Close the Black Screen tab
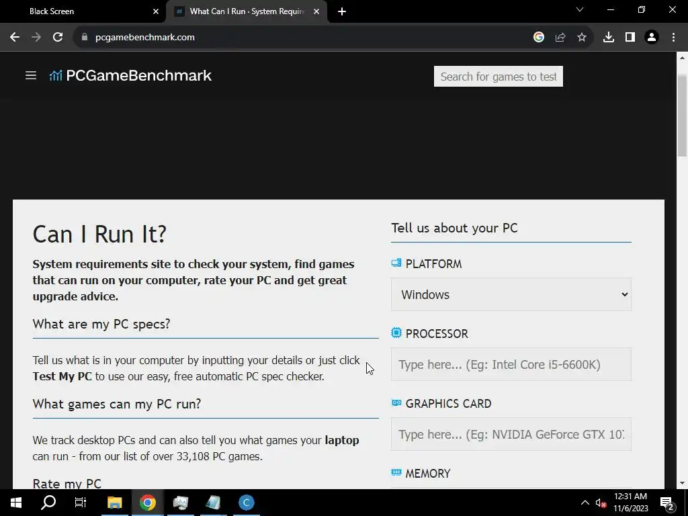This screenshot has height=516, width=688. (156, 11)
